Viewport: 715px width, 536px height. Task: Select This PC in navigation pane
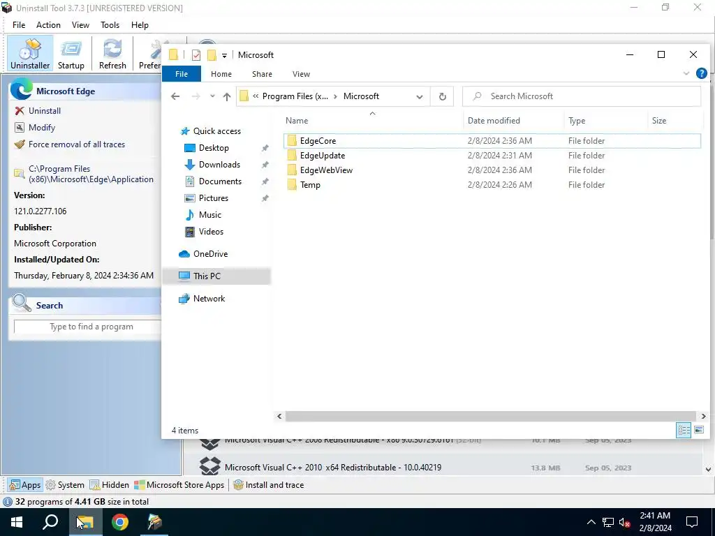pos(216,276)
